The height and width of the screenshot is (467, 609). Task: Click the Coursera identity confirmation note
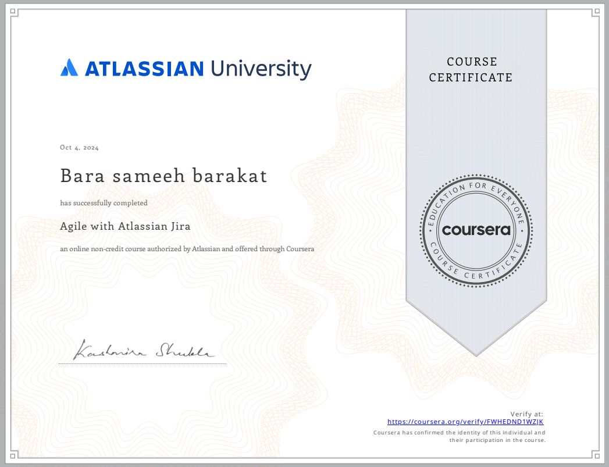[459, 437]
